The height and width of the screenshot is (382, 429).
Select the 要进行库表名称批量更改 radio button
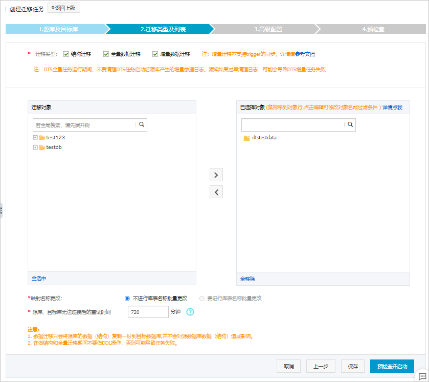click(x=201, y=298)
